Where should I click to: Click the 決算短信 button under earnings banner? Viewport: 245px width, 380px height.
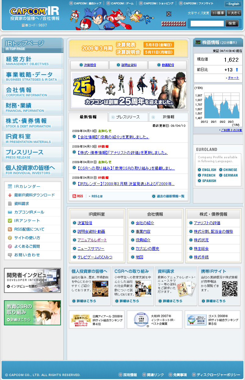89,65
